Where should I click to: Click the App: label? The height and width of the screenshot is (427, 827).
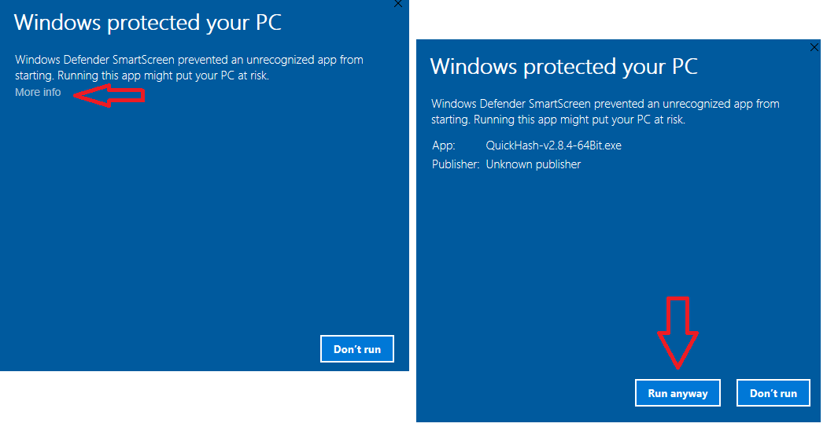[443, 145]
